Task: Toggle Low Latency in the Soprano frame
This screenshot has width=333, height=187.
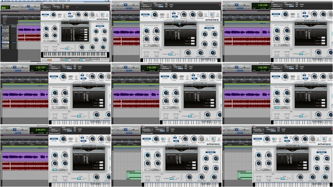Action: pyautogui.click(x=64, y=15)
